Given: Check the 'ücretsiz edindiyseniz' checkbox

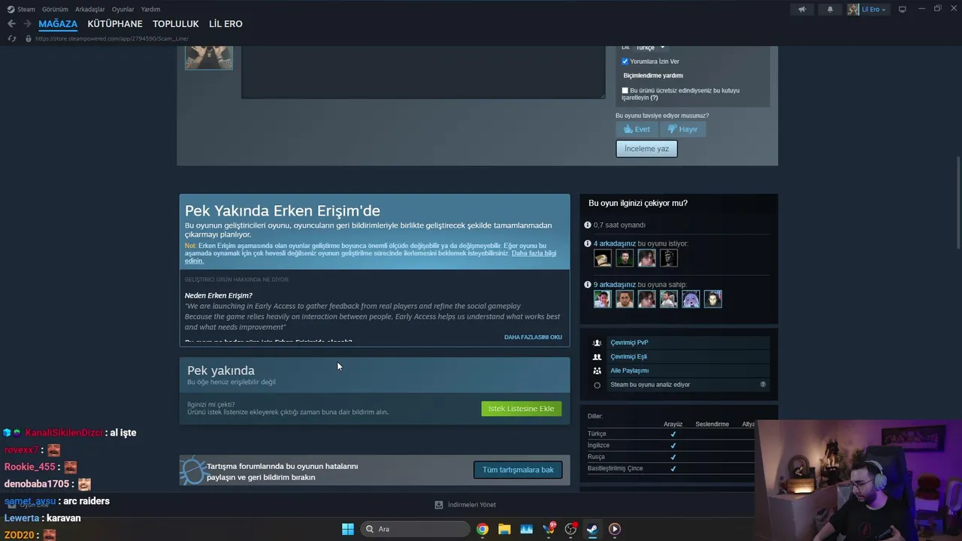Looking at the screenshot, I should click(x=625, y=90).
